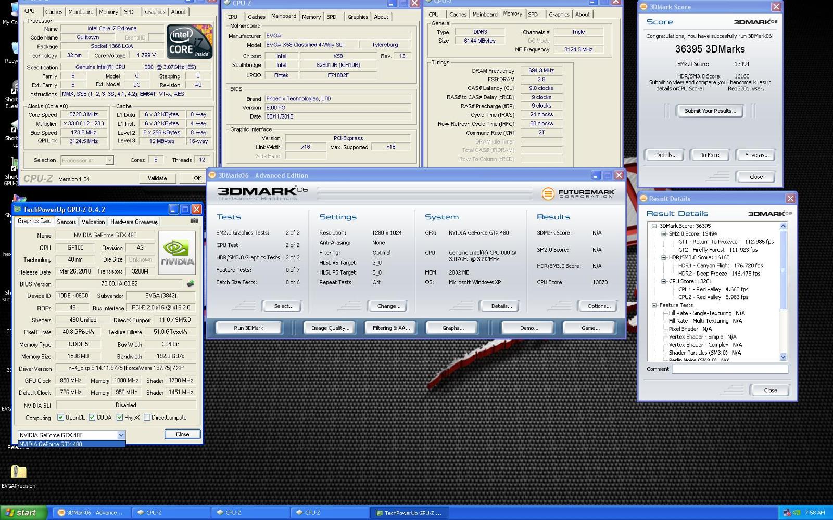This screenshot has width=833, height=520.
Task: Click the Change... button under Settings
Action: coord(389,306)
